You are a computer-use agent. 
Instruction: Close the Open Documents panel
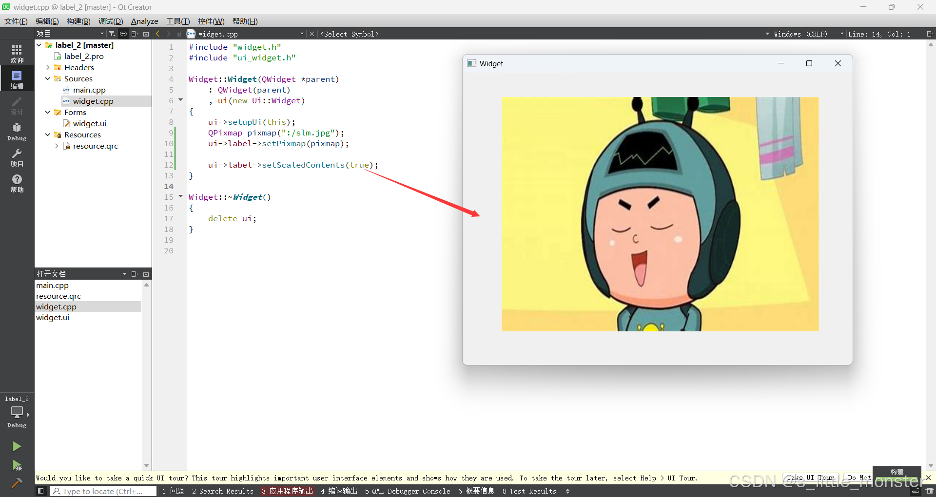[146, 274]
